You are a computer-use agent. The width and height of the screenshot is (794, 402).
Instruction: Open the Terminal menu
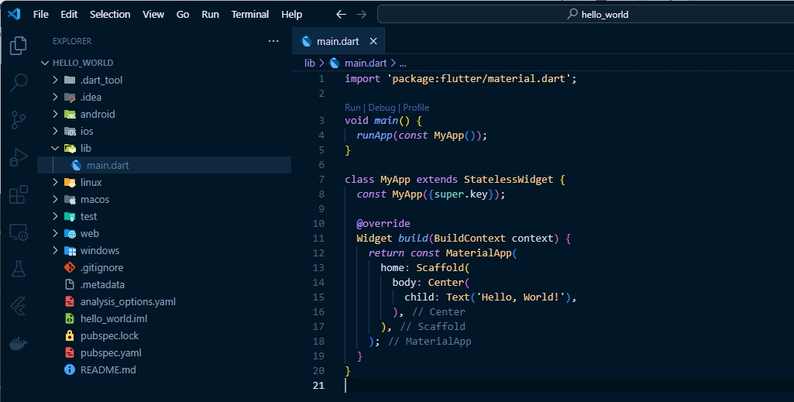[249, 14]
